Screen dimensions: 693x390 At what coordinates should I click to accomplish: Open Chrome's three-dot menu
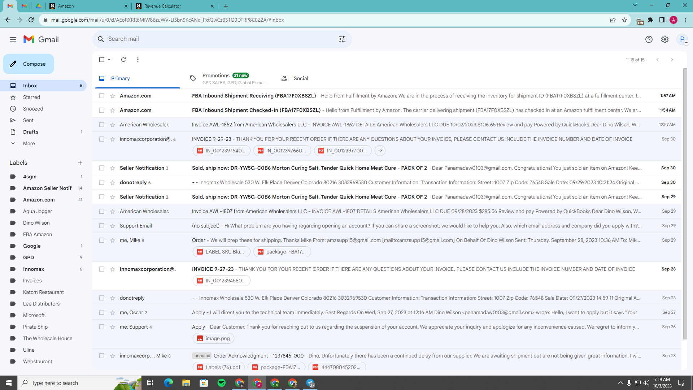click(x=685, y=20)
